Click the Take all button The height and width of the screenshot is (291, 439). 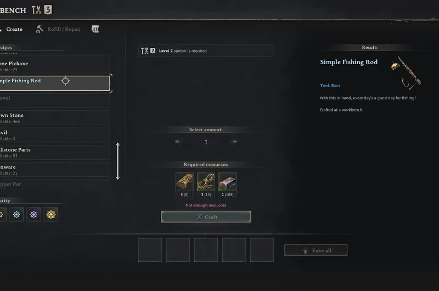tap(316, 250)
